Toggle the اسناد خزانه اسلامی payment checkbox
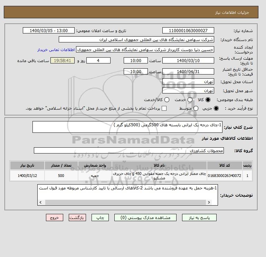Image resolution: width=266 pixels, height=257 pixels. click(x=164, y=108)
